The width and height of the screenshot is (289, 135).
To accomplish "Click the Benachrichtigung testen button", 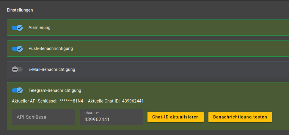I will 240,117.
